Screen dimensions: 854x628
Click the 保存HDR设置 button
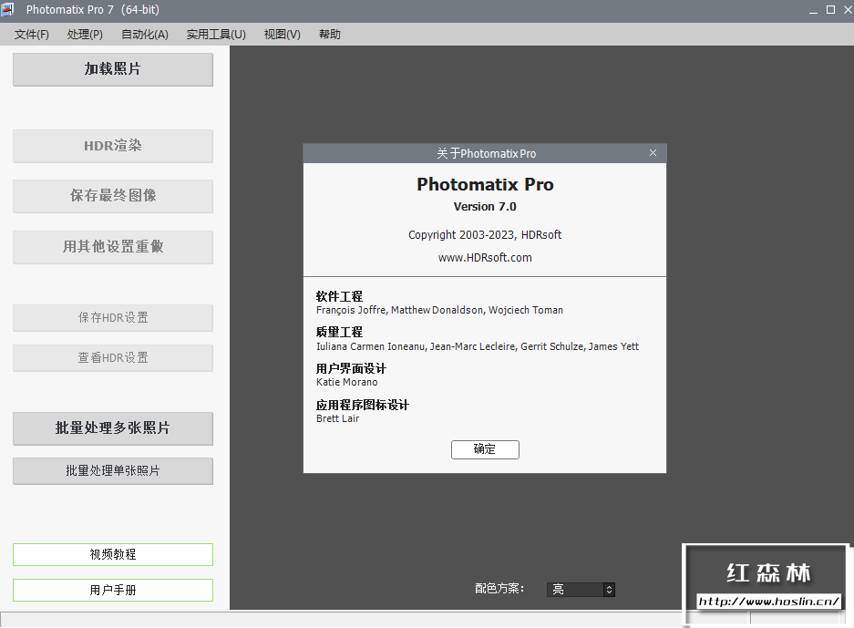click(113, 317)
